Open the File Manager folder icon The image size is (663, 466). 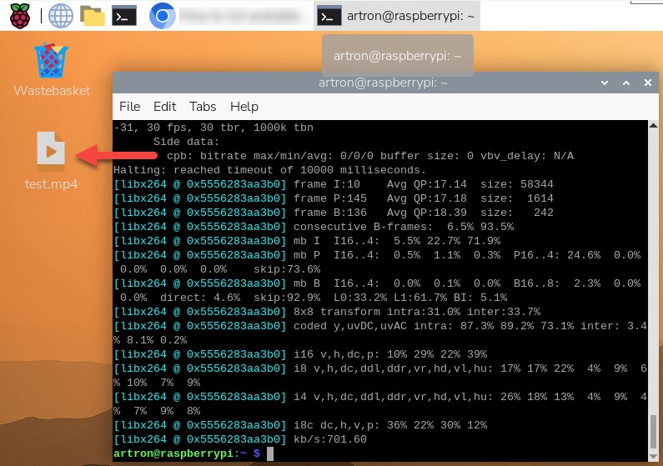(x=93, y=15)
